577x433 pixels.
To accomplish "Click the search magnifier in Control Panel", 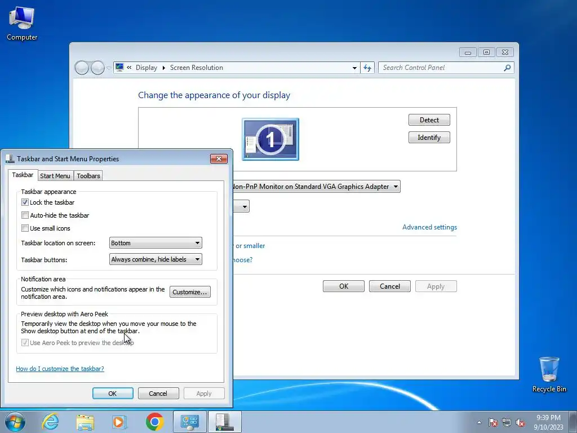I will (x=507, y=68).
